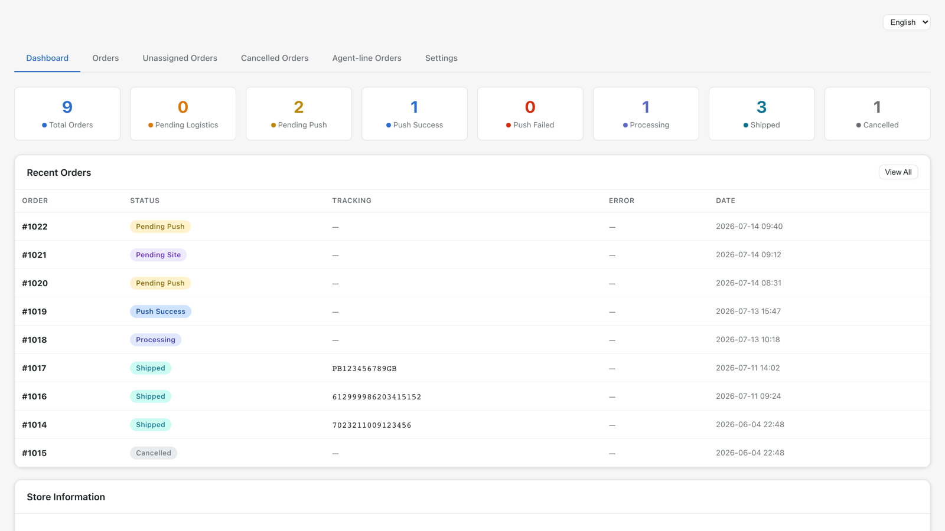This screenshot has width=945, height=531.
Task: Click order number #1016
Action: click(34, 396)
